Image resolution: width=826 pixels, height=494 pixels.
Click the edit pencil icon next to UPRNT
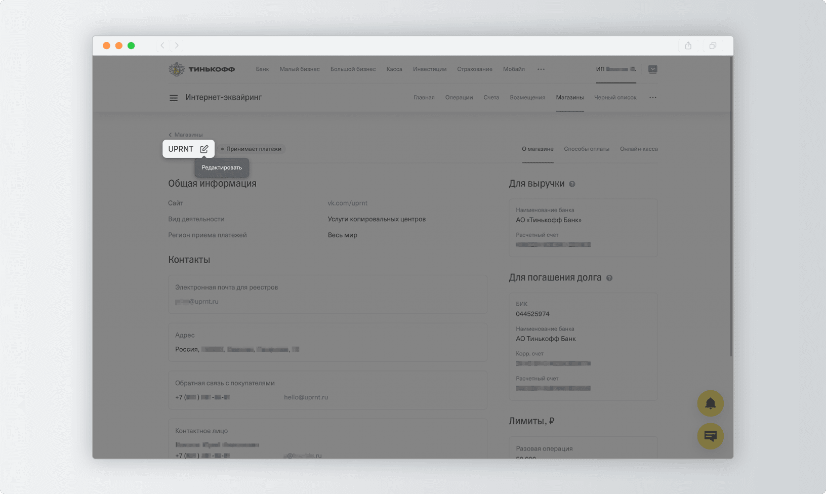point(204,149)
